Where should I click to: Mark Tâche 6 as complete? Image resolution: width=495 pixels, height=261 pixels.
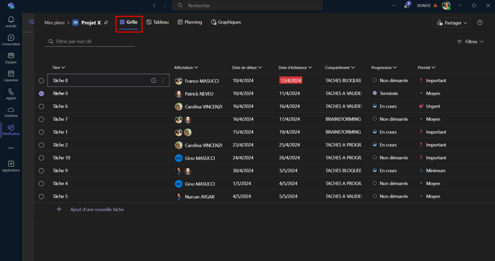pos(41,106)
